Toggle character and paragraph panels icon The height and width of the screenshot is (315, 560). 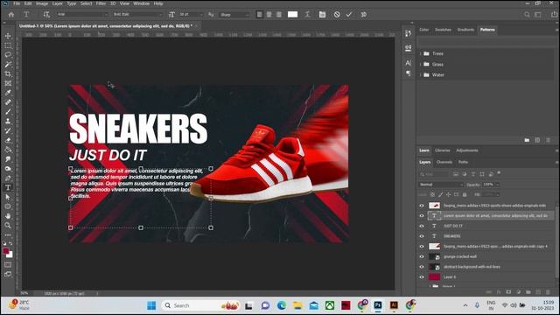[x=322, y=15]
